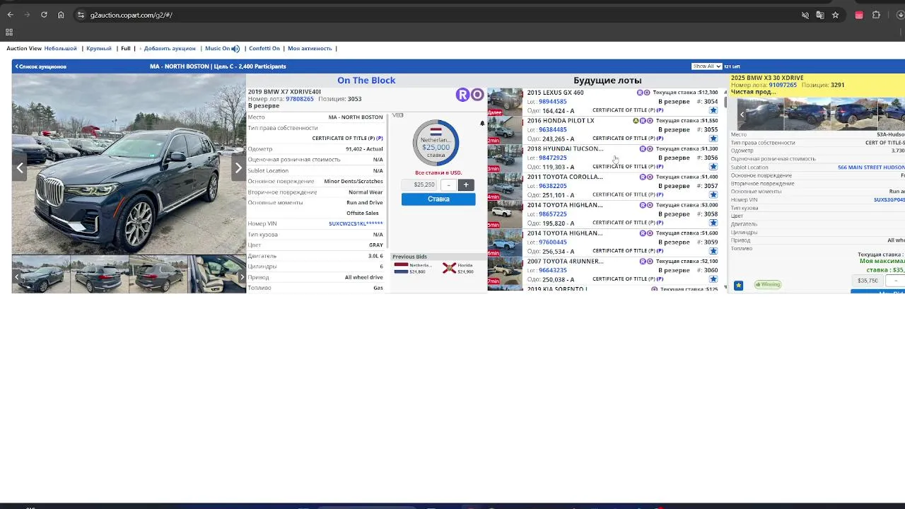
Task: Select first BMW X7 thumbnail in strip
Action: click(x=41, y=274)
